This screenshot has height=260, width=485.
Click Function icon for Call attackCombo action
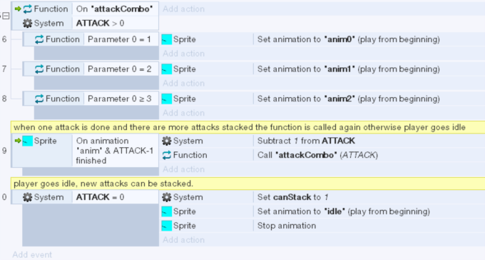[x=167, y=155]
